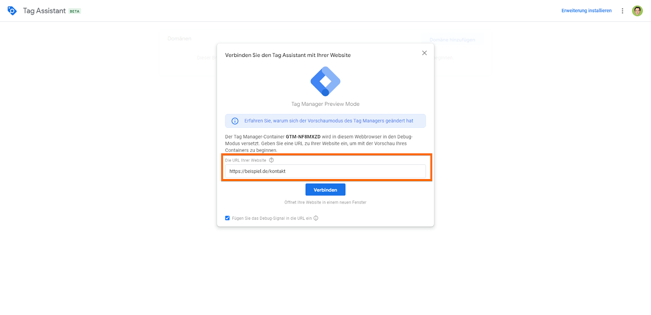Click the info icon in the blue banner

[x=235, y=121]
